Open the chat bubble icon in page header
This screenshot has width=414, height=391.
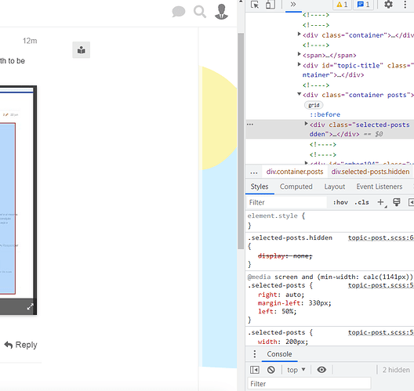click(x=179, y=12)
